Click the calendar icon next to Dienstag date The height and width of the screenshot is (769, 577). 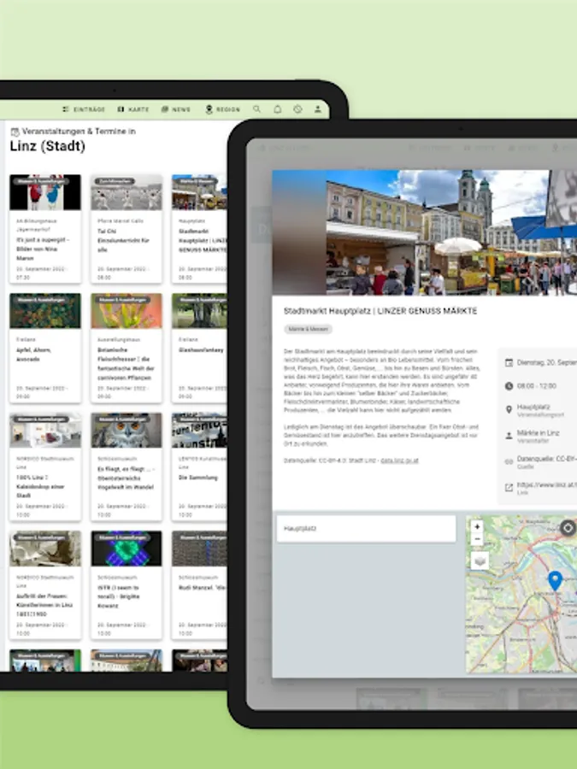[x=509, y=362]
